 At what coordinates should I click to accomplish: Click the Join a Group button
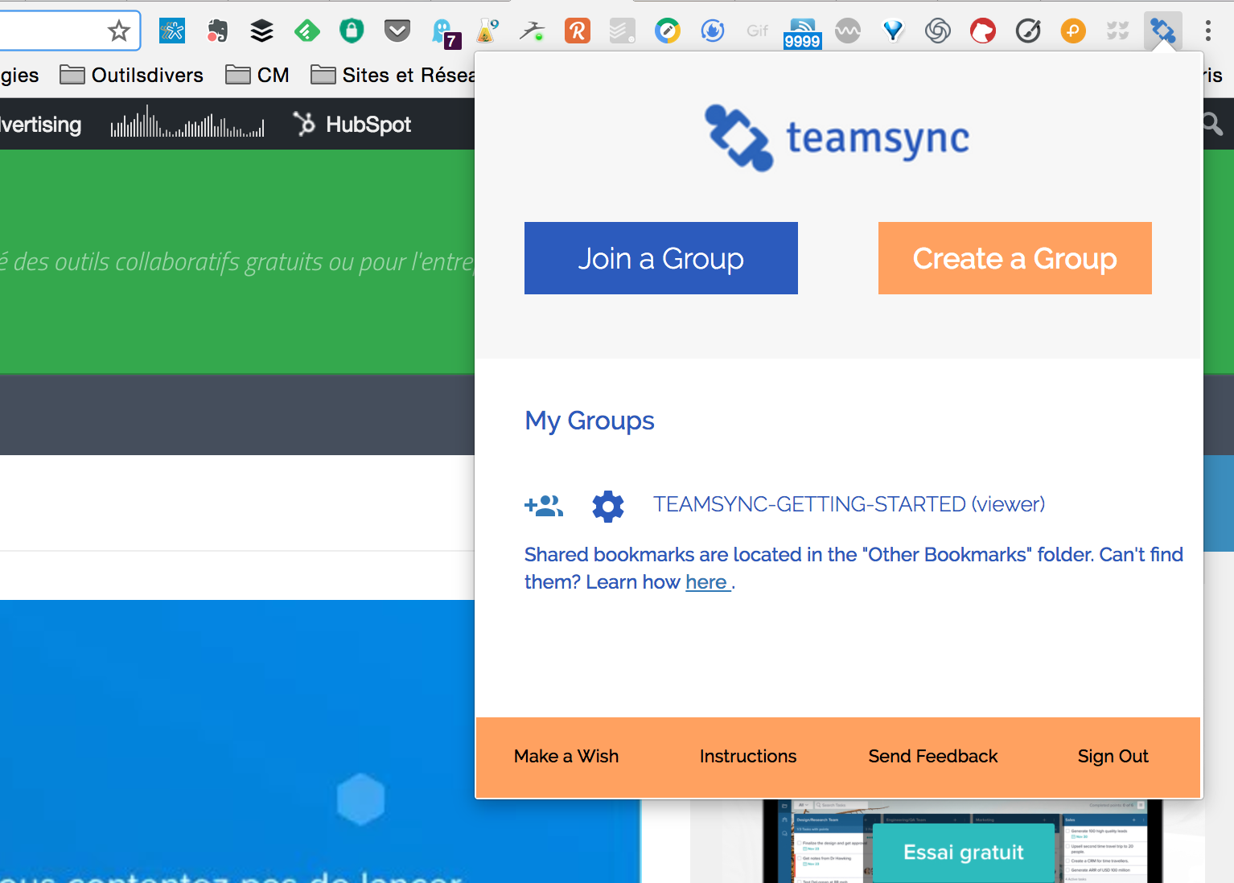660,258
